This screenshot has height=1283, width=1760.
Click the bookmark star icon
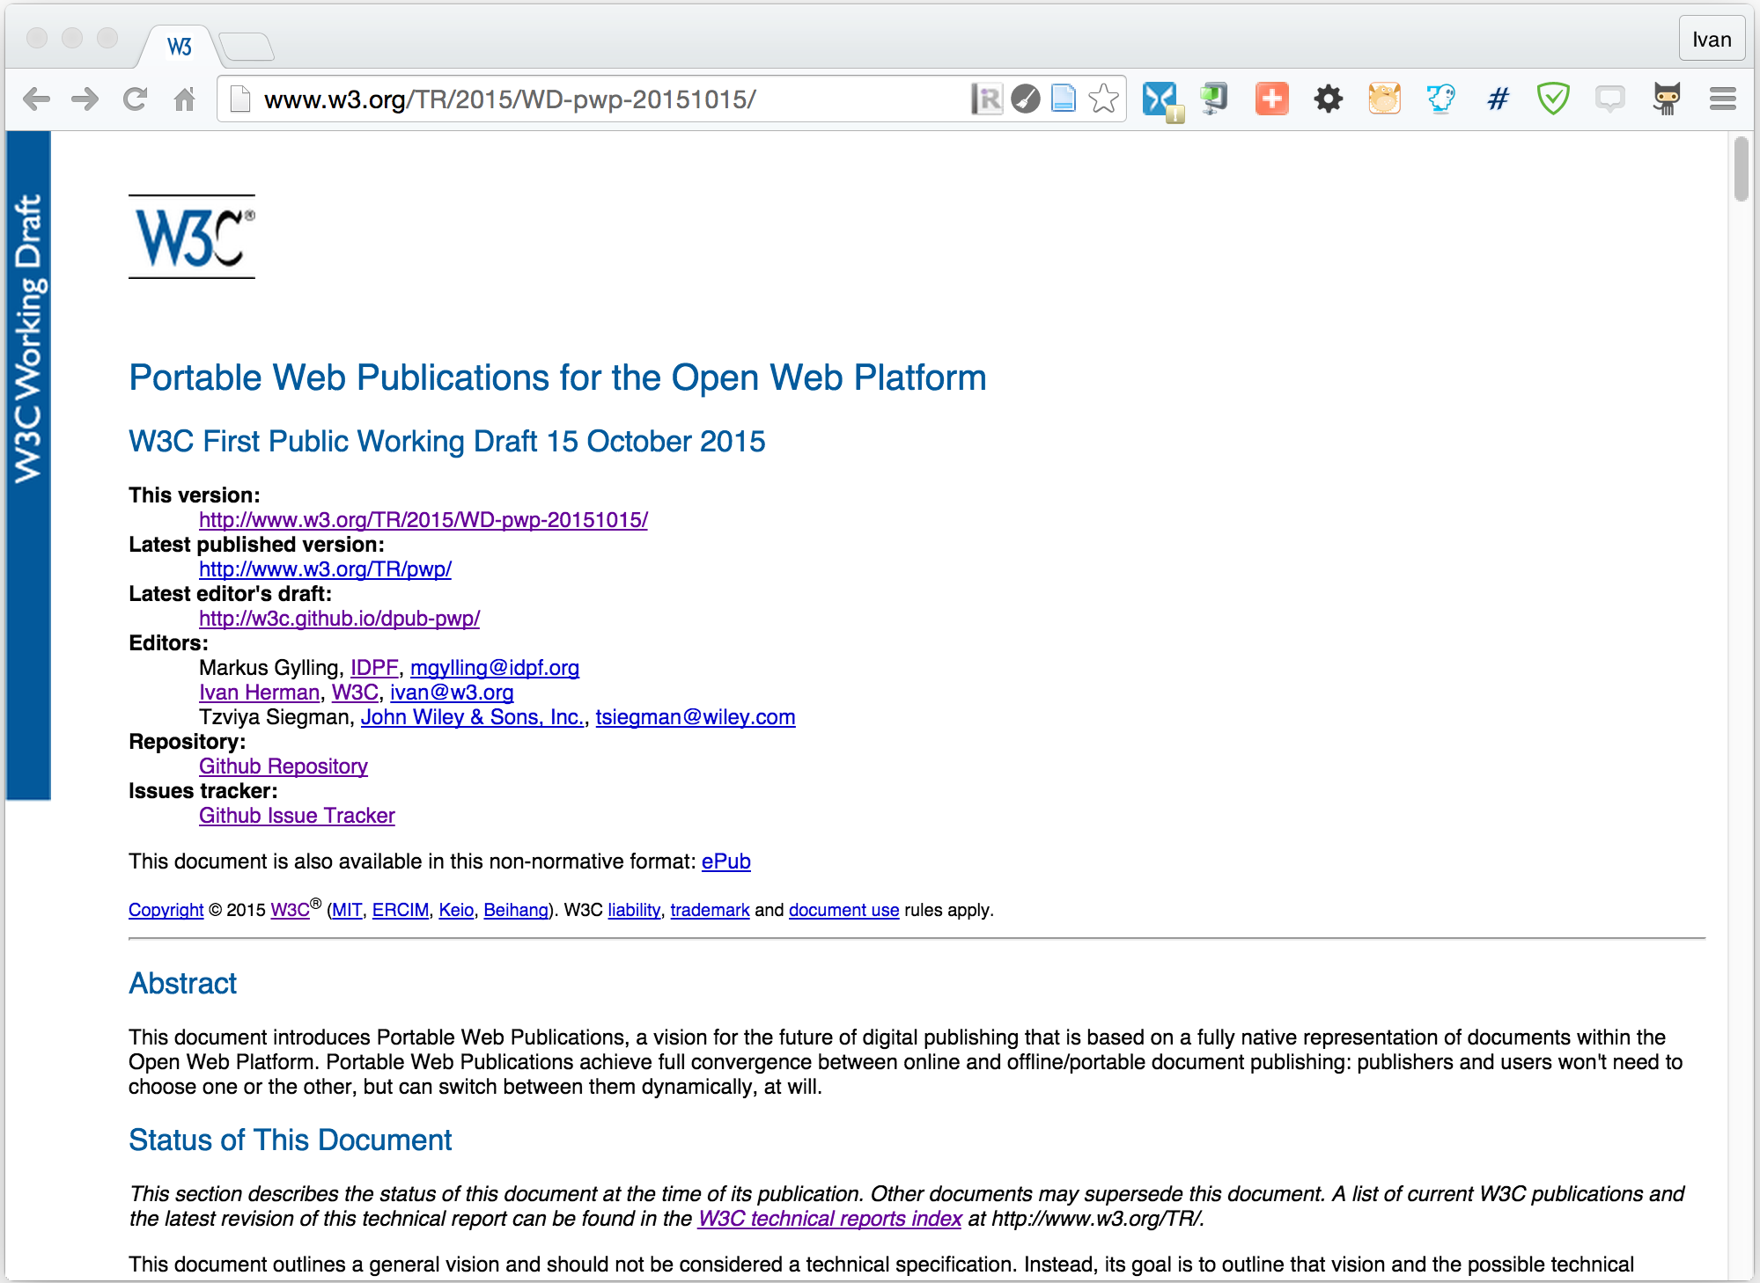point(1103,99)
